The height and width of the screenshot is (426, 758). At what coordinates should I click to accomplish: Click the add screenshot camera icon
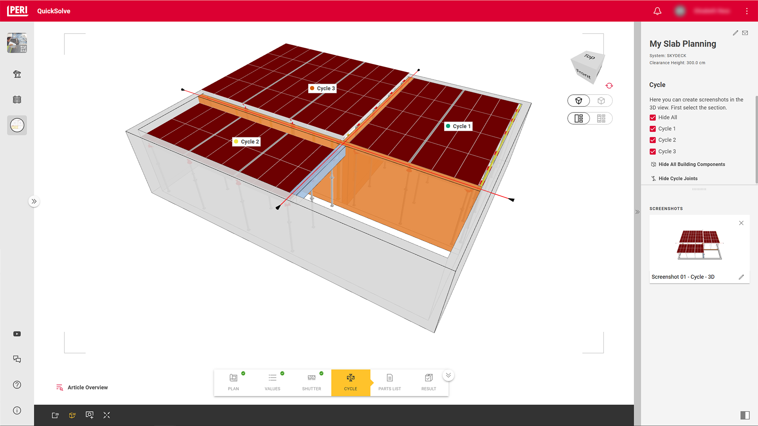(90, 415)
